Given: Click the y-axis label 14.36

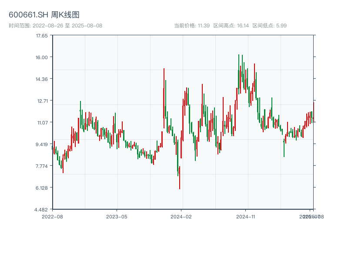Looking at the screenshot, I should click(42, 79).
